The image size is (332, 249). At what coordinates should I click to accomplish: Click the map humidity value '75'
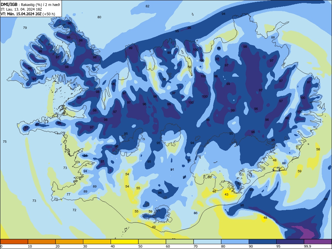(x=5, y=142)
